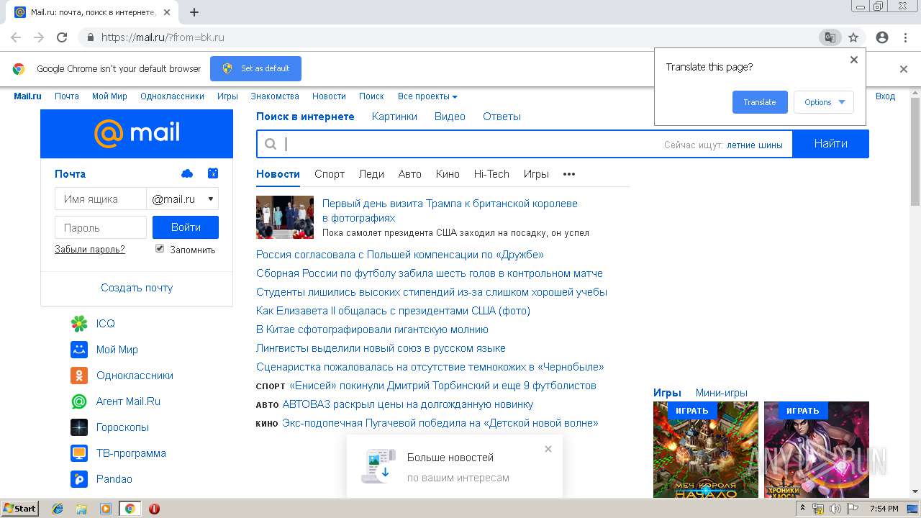Open the Вход link at top right

886,96
